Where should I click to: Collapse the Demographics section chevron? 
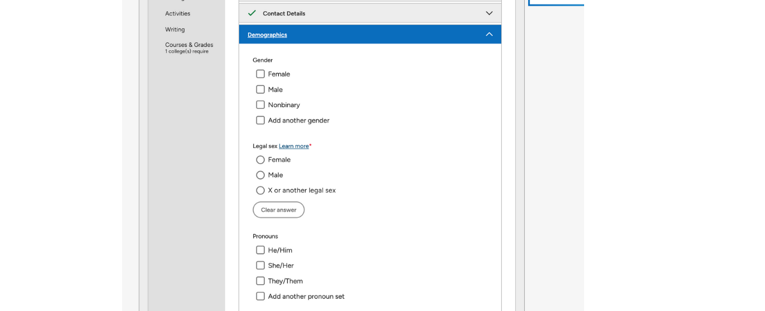(489, 34)
